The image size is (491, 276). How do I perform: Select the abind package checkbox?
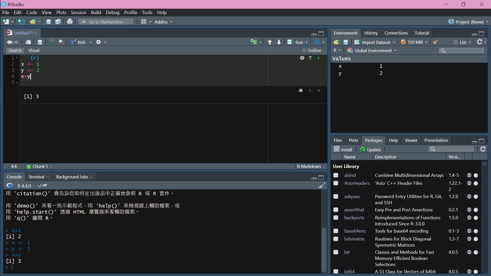click(x=336, y=175)
